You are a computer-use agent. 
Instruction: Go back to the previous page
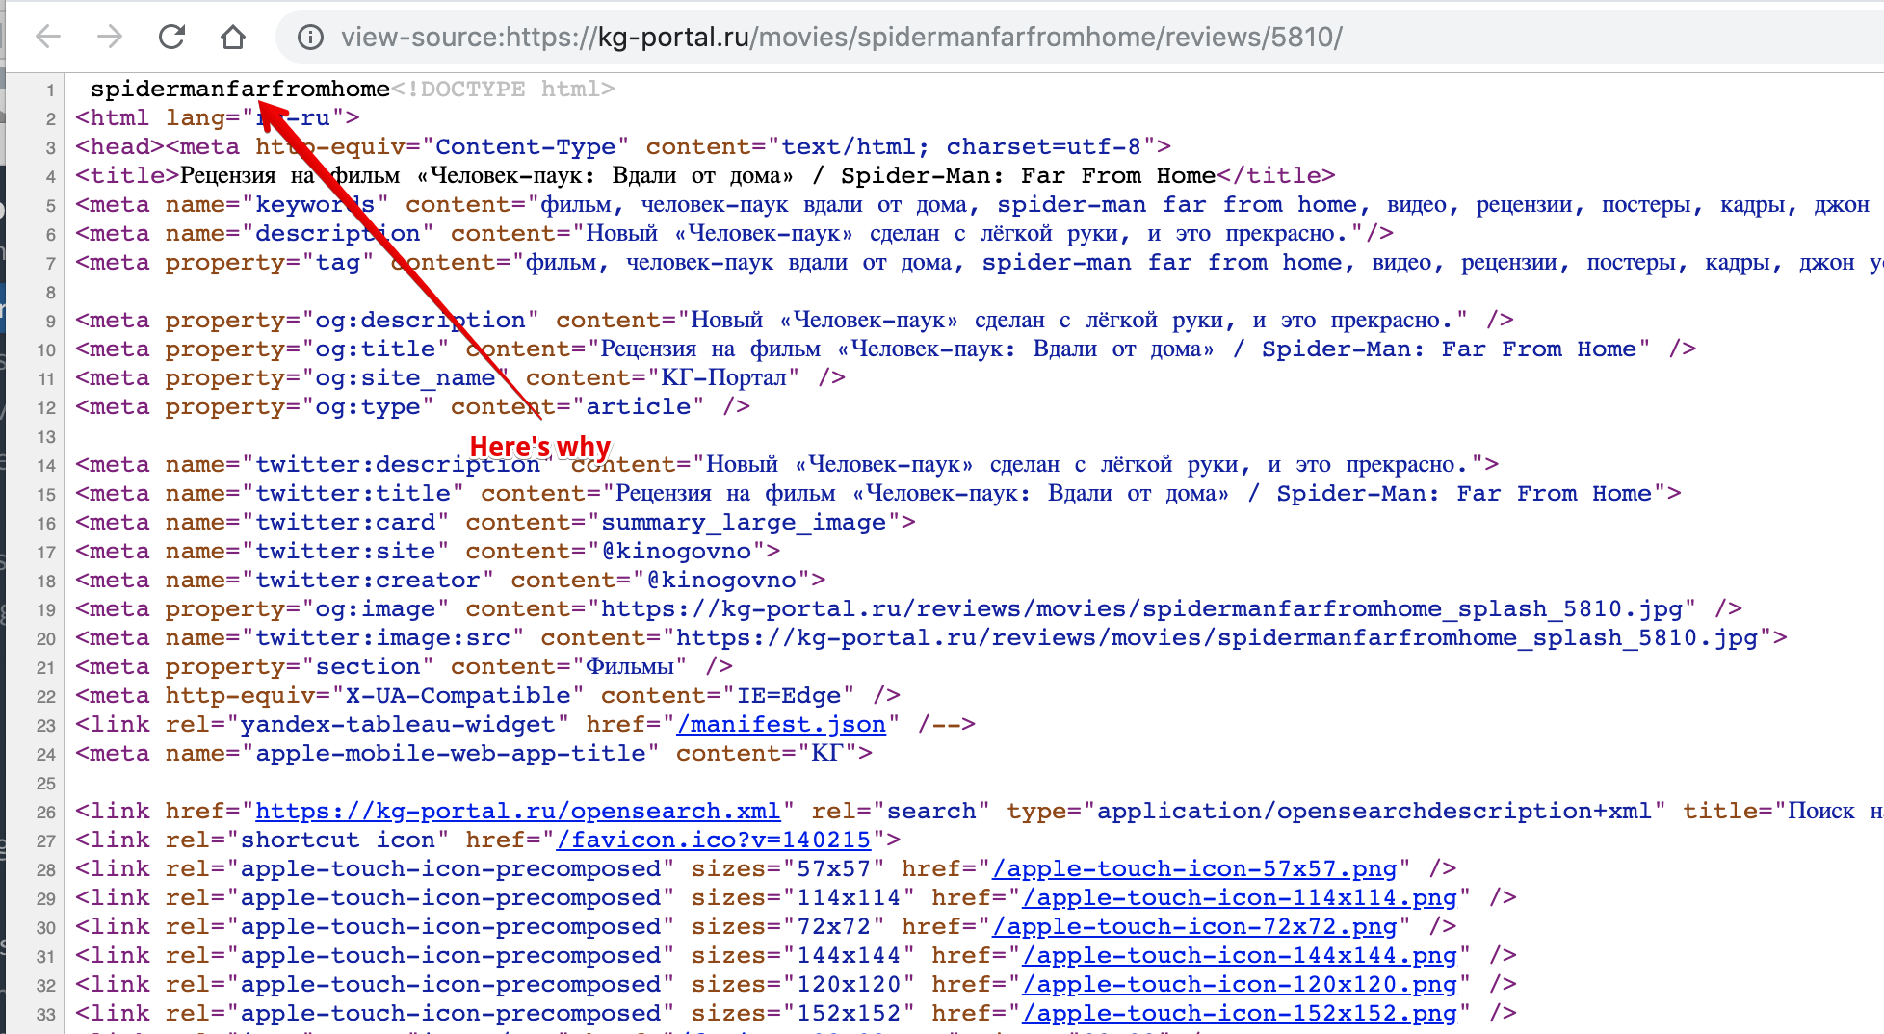pos(48,37)
